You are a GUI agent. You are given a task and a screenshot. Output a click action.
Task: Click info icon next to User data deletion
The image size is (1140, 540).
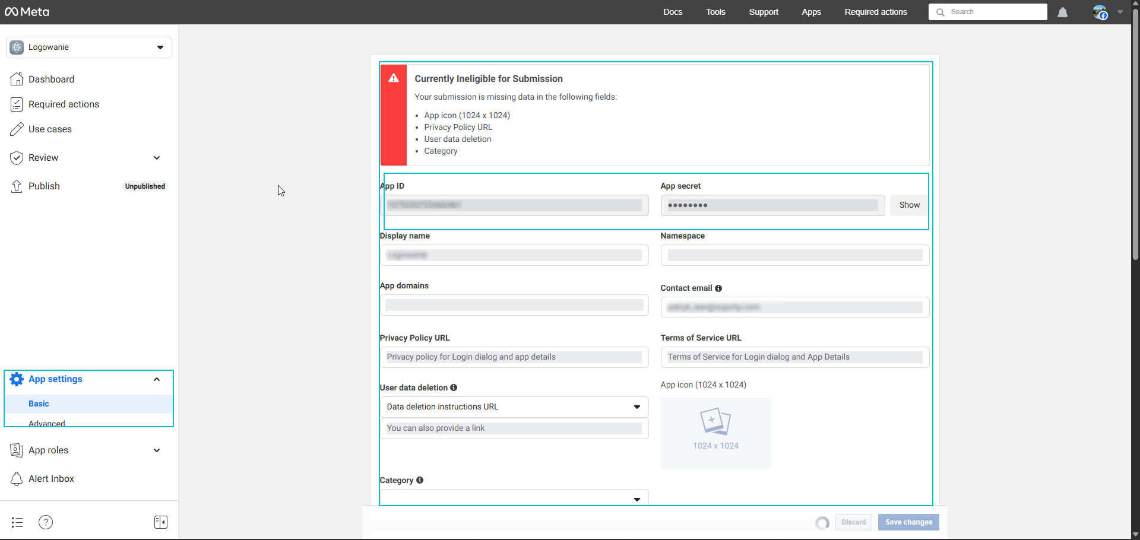point(454,387)
